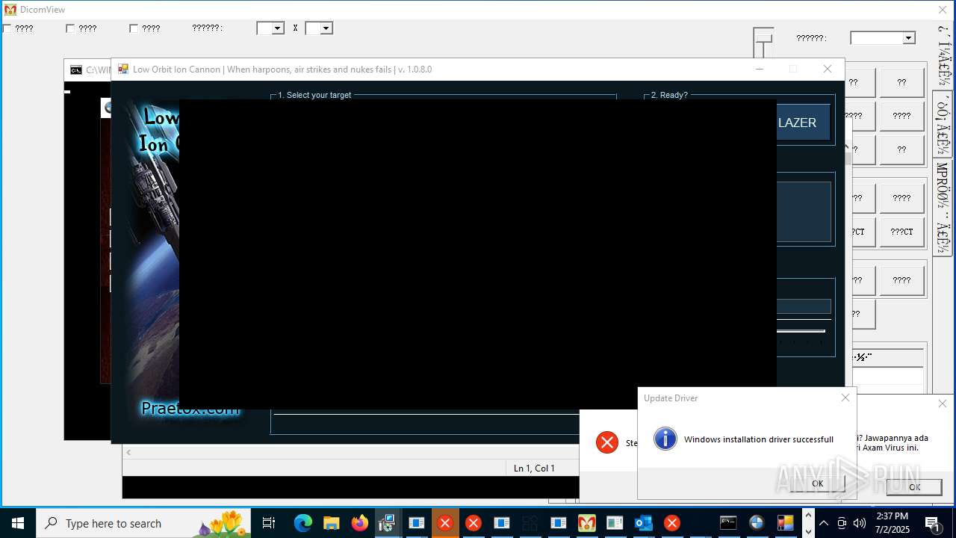Image resolution: width=956 pixels, height=538 pixels.
Task: Open Outlook from the taskbar
Action: click(x=643, y=523)
